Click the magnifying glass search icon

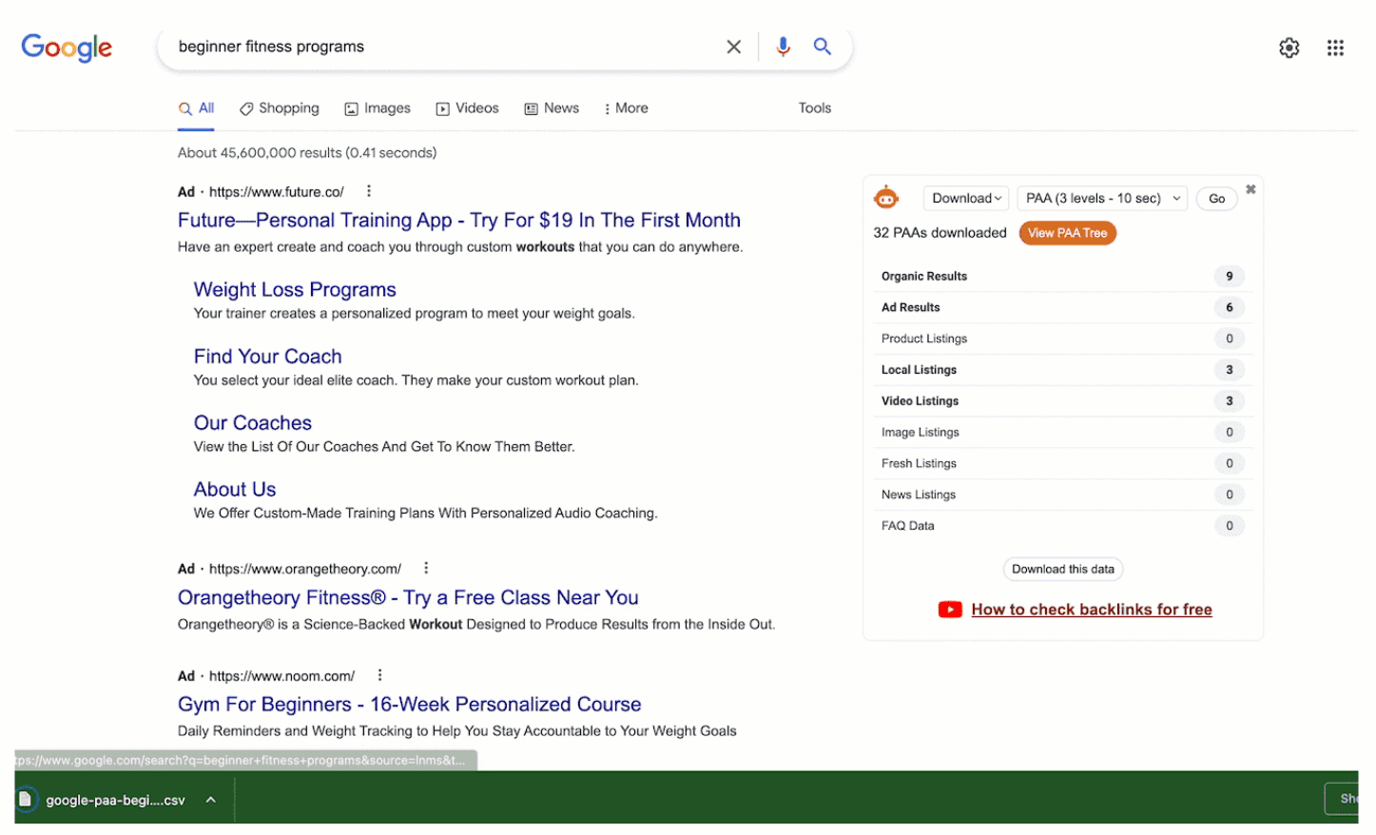coord(822,47)
